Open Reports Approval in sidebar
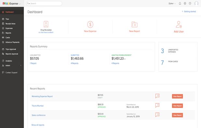The width and height of the screenshot is (201, 128). pyautogui.click(x=12, y=54)
